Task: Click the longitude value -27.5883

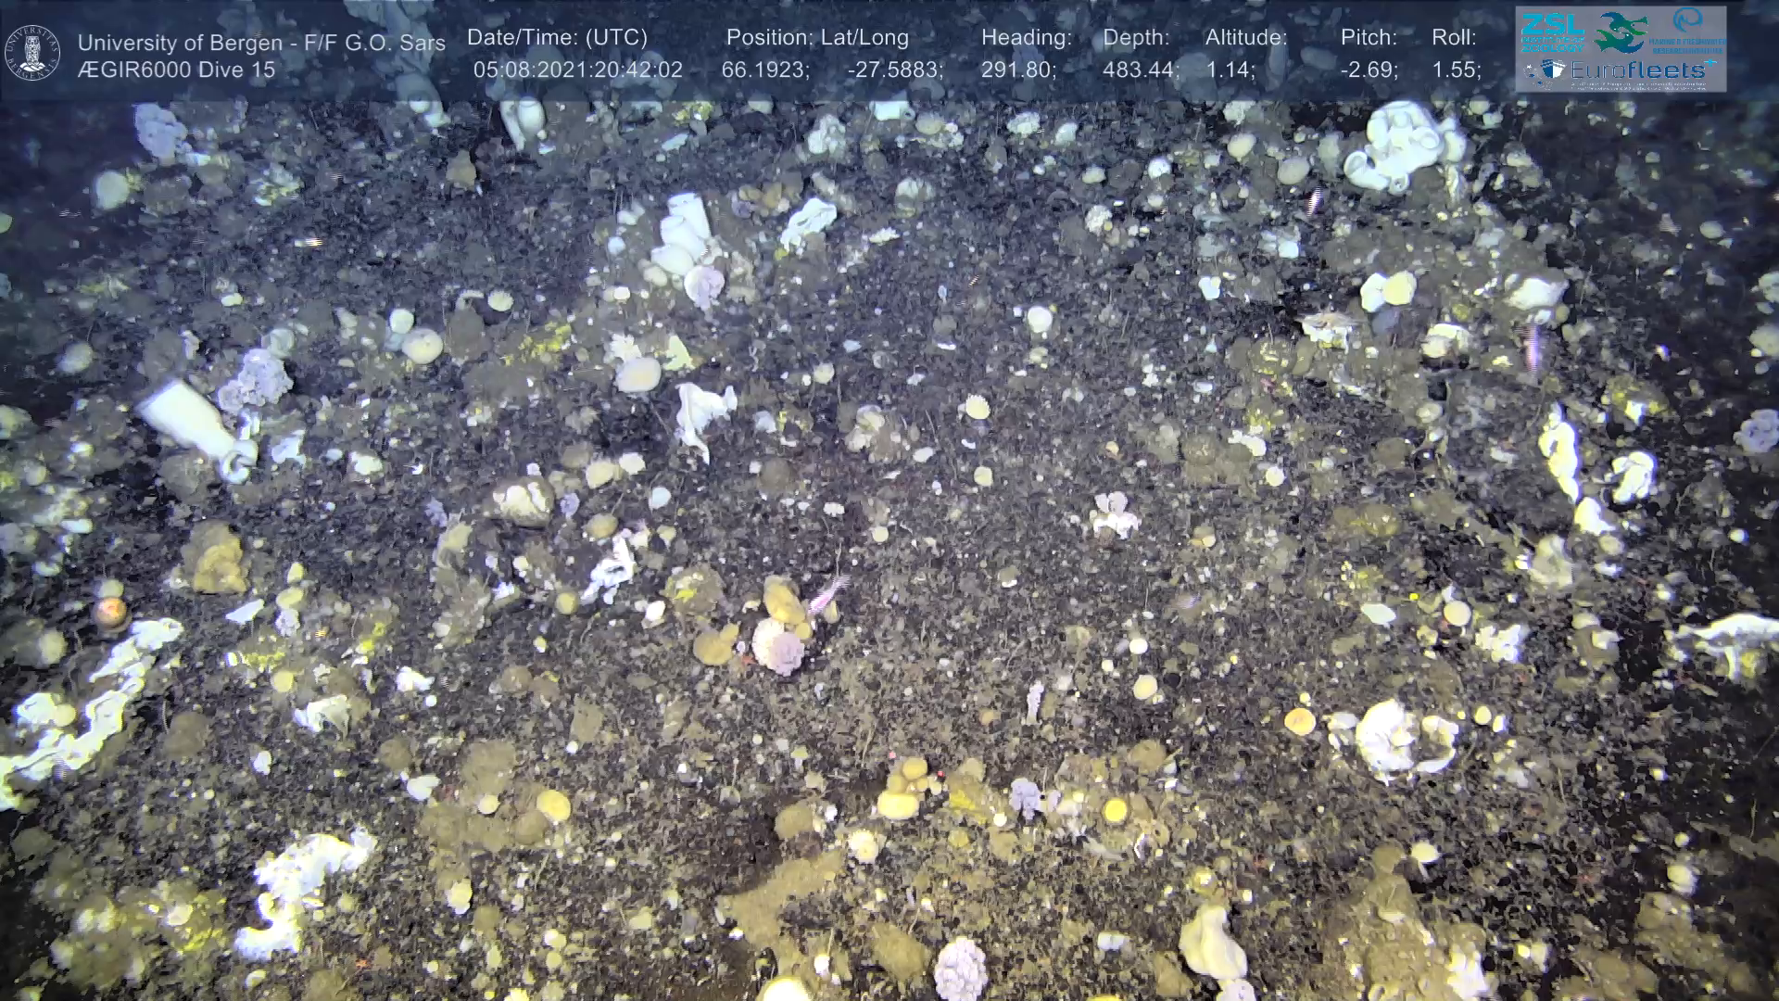Action: 894,70
